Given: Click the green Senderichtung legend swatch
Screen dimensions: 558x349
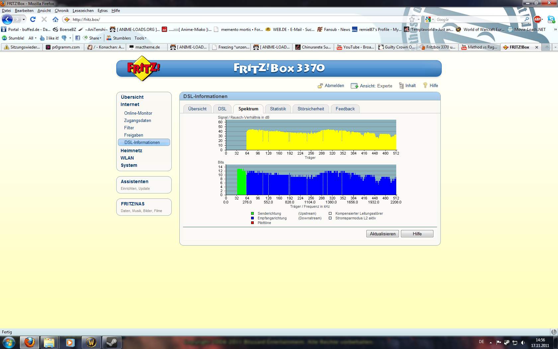Looking at the screenshot, I should [x=252, y=213].
